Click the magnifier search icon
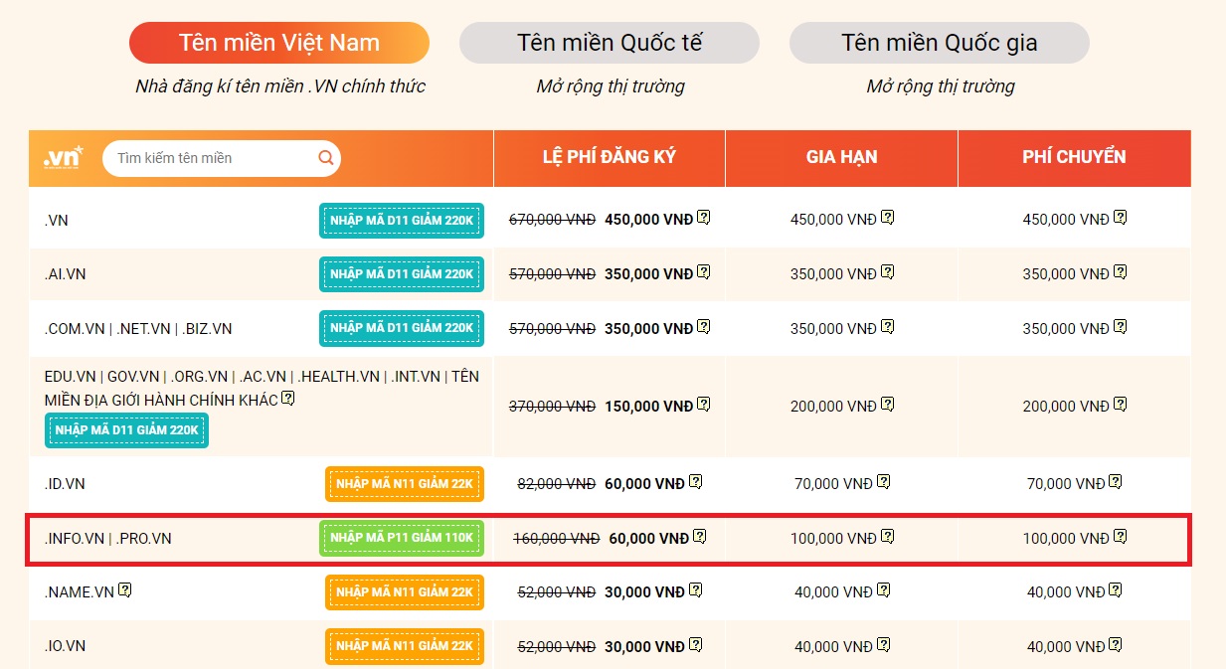The width and height of the screenshot is (1226, 669). tap(325, 158)
